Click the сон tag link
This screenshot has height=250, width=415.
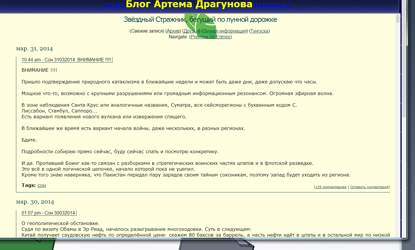tap(42, 185)
